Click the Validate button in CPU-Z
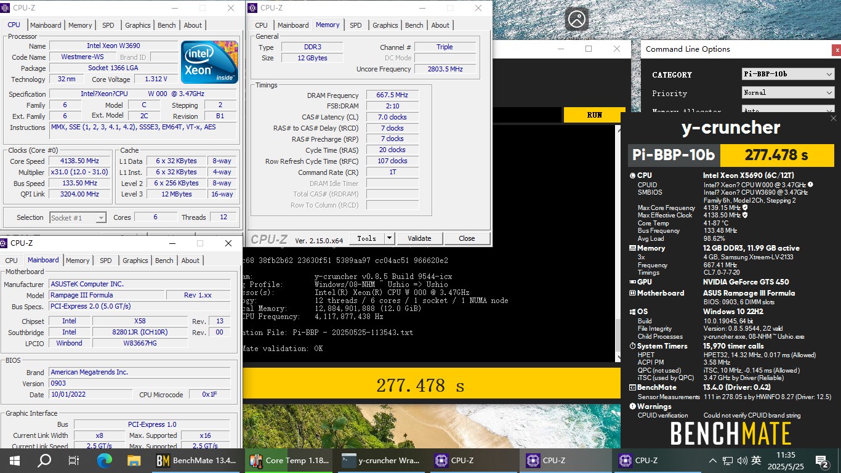The height and width of the screenshot is (473, 841). 419,238
